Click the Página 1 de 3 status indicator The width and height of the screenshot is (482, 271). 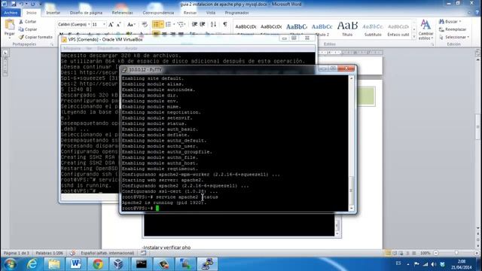17,253
